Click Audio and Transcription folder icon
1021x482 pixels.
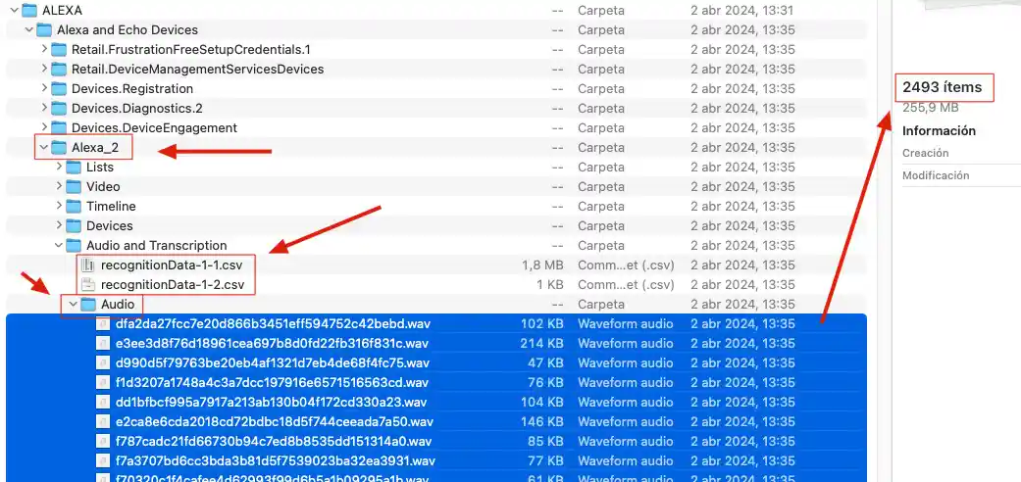(74, 245)
